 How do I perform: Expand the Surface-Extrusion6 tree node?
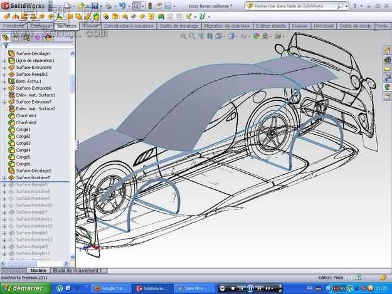pos(4,88)
